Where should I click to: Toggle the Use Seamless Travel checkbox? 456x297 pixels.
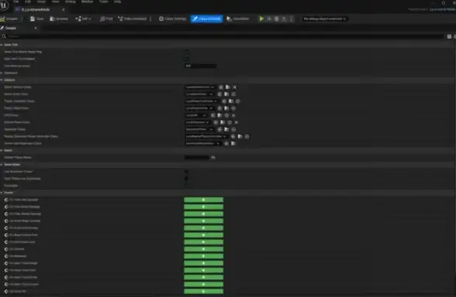tap(187, 172)
